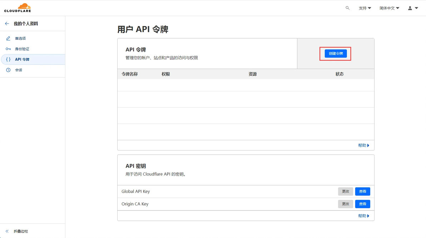Click the pencil icon for 首选项
This screenshot has height=238, width=426.
8,38
